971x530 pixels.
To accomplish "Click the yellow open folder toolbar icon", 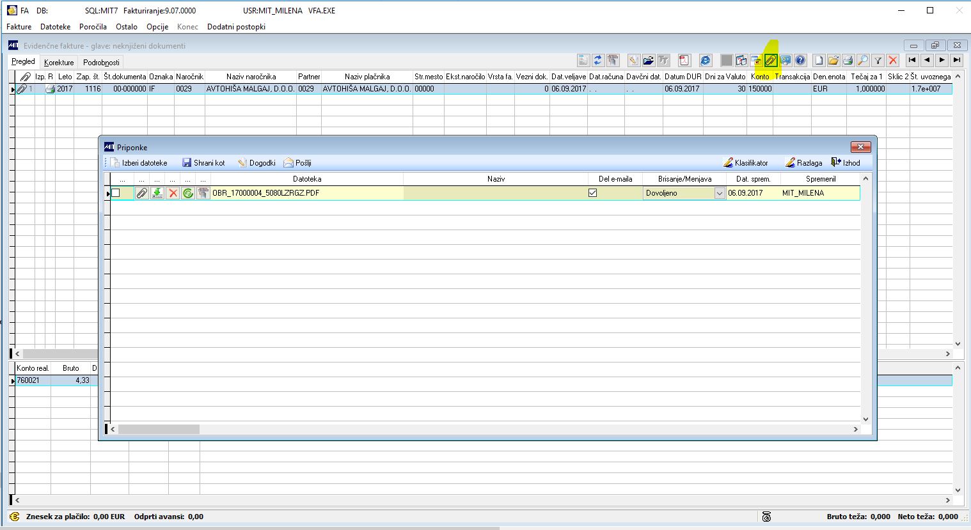I will 833,61.
